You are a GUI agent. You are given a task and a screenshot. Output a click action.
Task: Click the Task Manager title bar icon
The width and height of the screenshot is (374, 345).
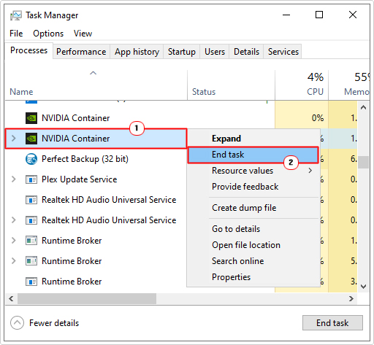[x=16, y=15]
